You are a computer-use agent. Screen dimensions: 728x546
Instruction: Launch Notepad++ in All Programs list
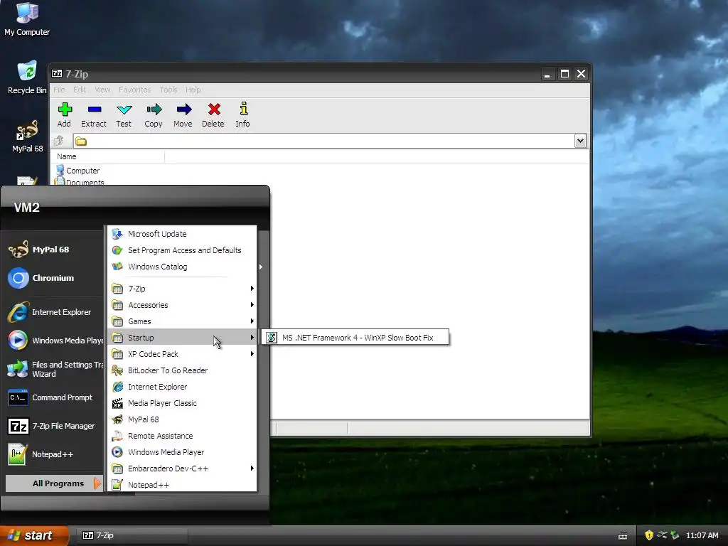click(182, 485)
